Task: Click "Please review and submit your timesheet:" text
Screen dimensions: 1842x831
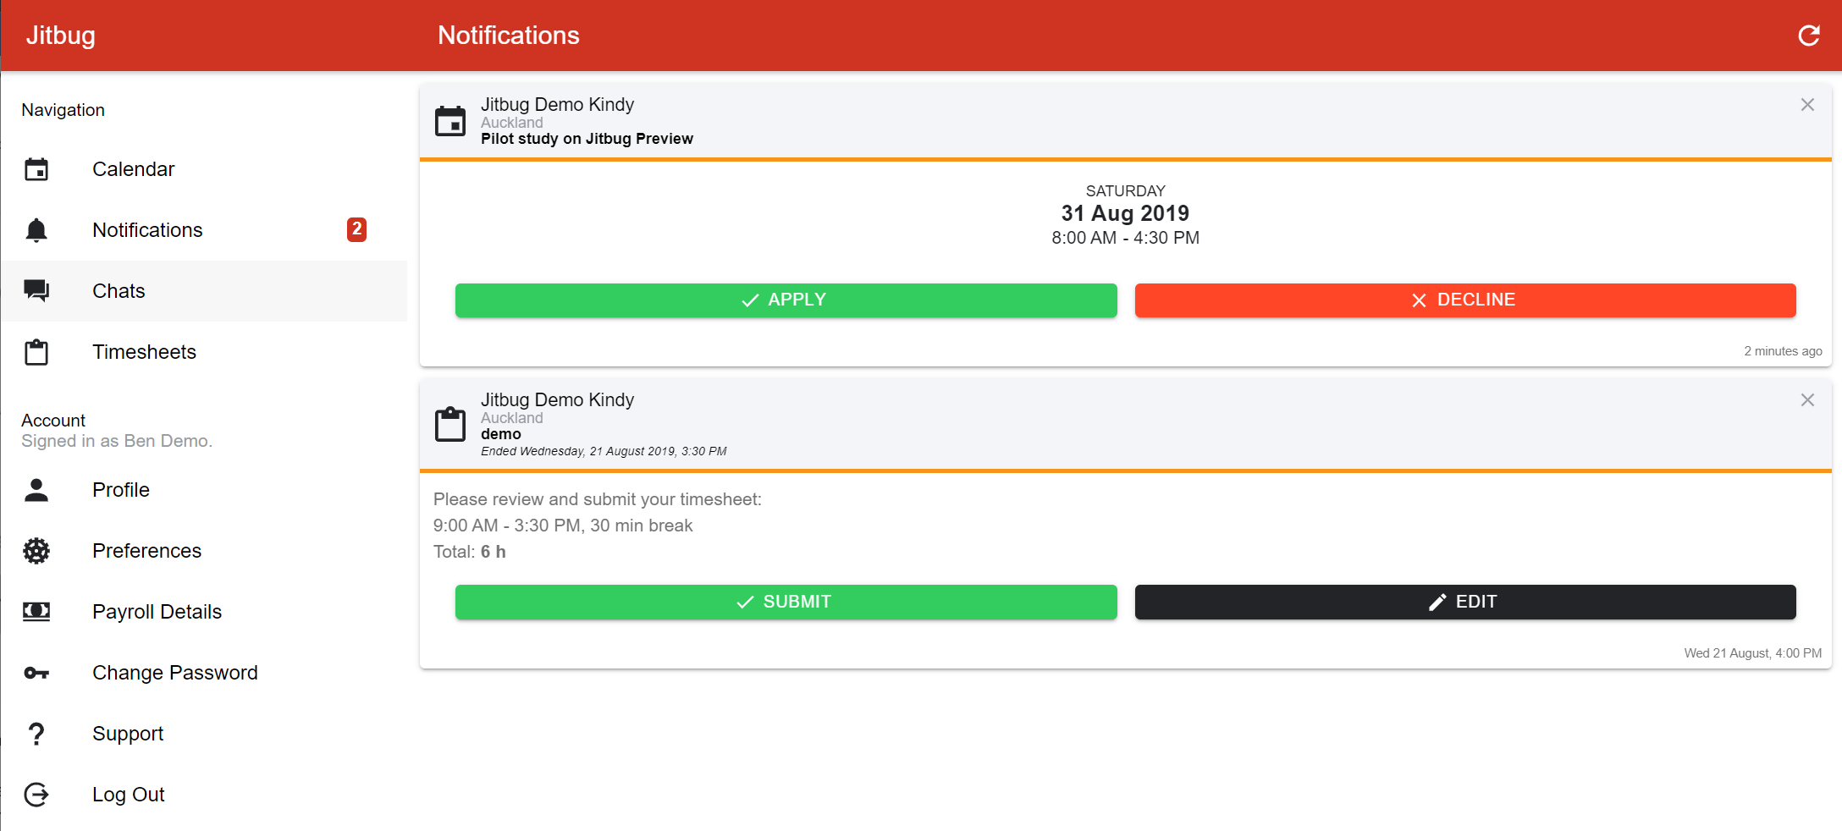Action: pos(598,499)
